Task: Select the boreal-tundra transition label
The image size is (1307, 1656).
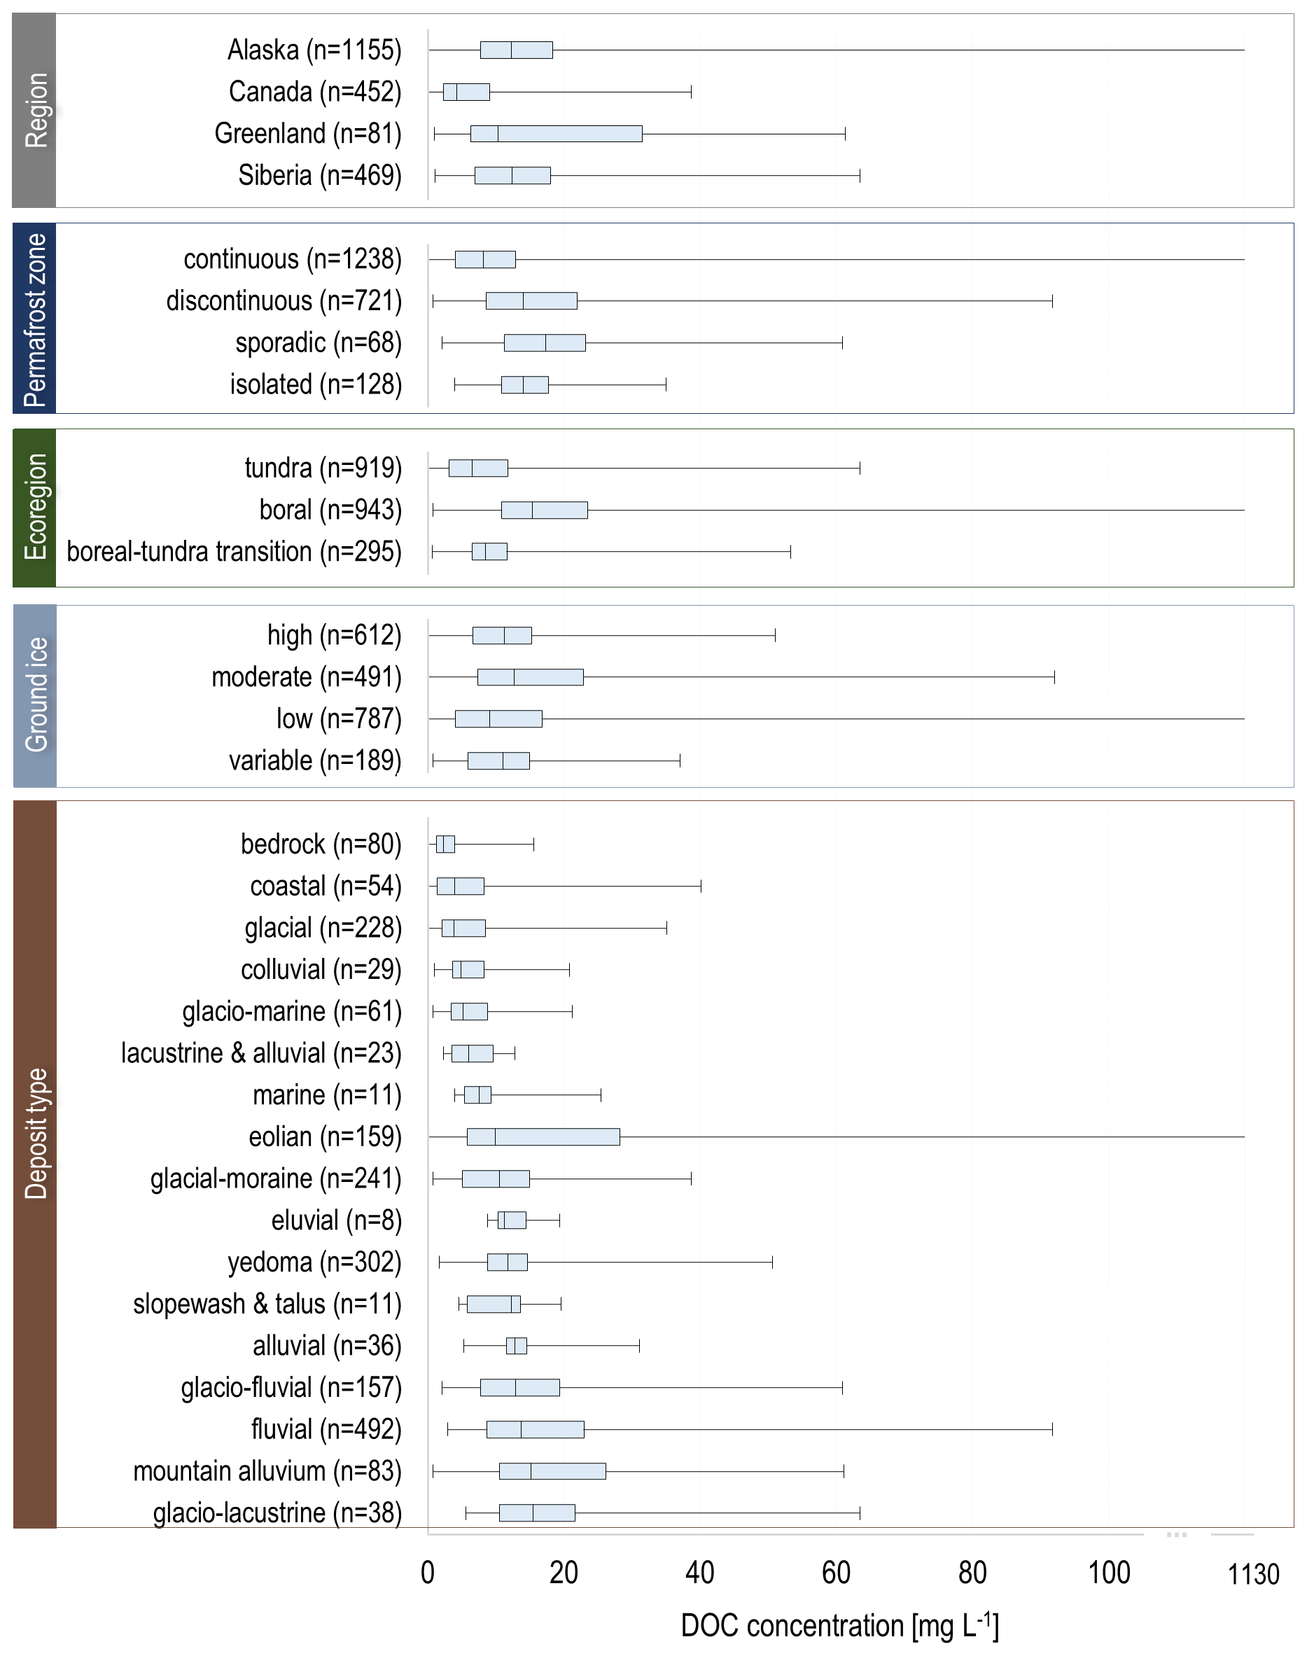Action: pyautogui.click(x=233, y=552)
